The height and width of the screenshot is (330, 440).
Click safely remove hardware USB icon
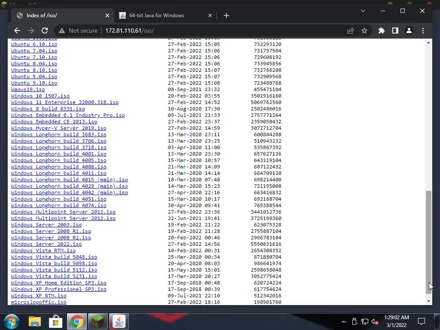pyautogui.click(x=354, y=321)
